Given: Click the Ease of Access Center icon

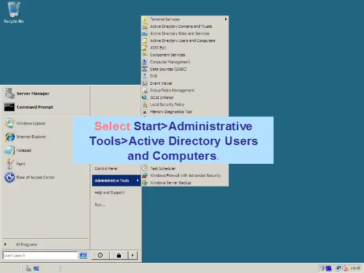Looking at the screenshot, I should (x=10, y=177).
